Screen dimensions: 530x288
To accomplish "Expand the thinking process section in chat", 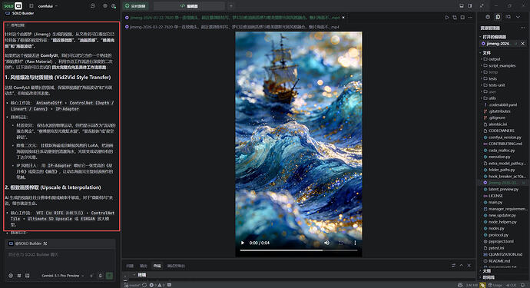I will 15,25.
